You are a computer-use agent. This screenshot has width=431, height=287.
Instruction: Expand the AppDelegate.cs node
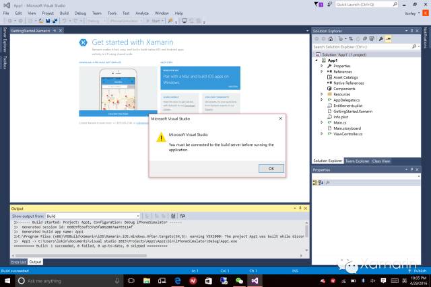tap(321, 100)
